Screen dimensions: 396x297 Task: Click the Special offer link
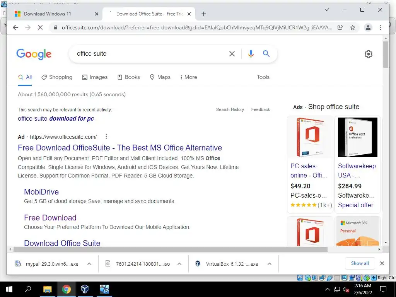(356, 205)
